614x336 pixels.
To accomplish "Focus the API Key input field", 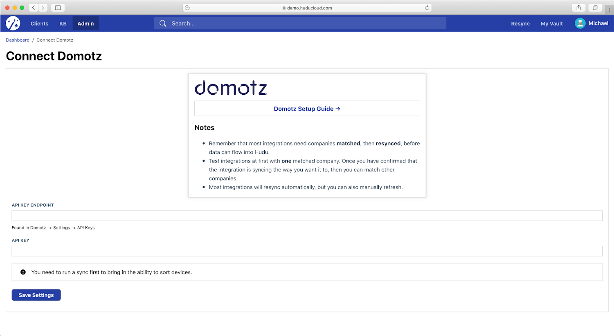I will click(307, 251).
